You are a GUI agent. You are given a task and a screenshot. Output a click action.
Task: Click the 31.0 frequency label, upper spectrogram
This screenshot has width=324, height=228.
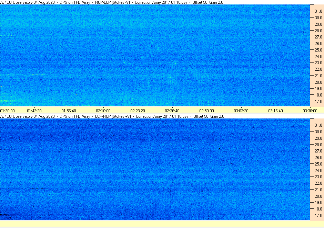coord(318,11)
